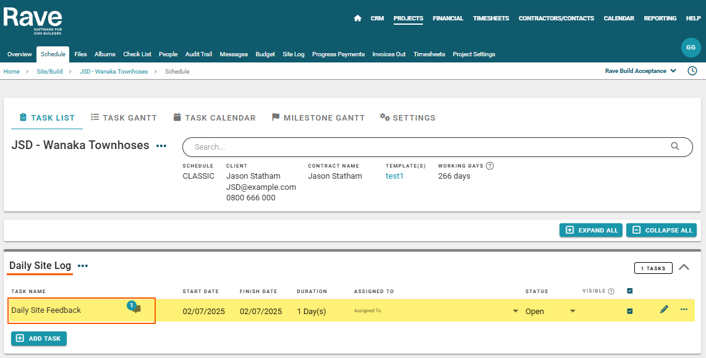Toggle visible checkbox for Daily Site Feedback
The height and width of the screenshot is (358, 706).
pos(629,311)
